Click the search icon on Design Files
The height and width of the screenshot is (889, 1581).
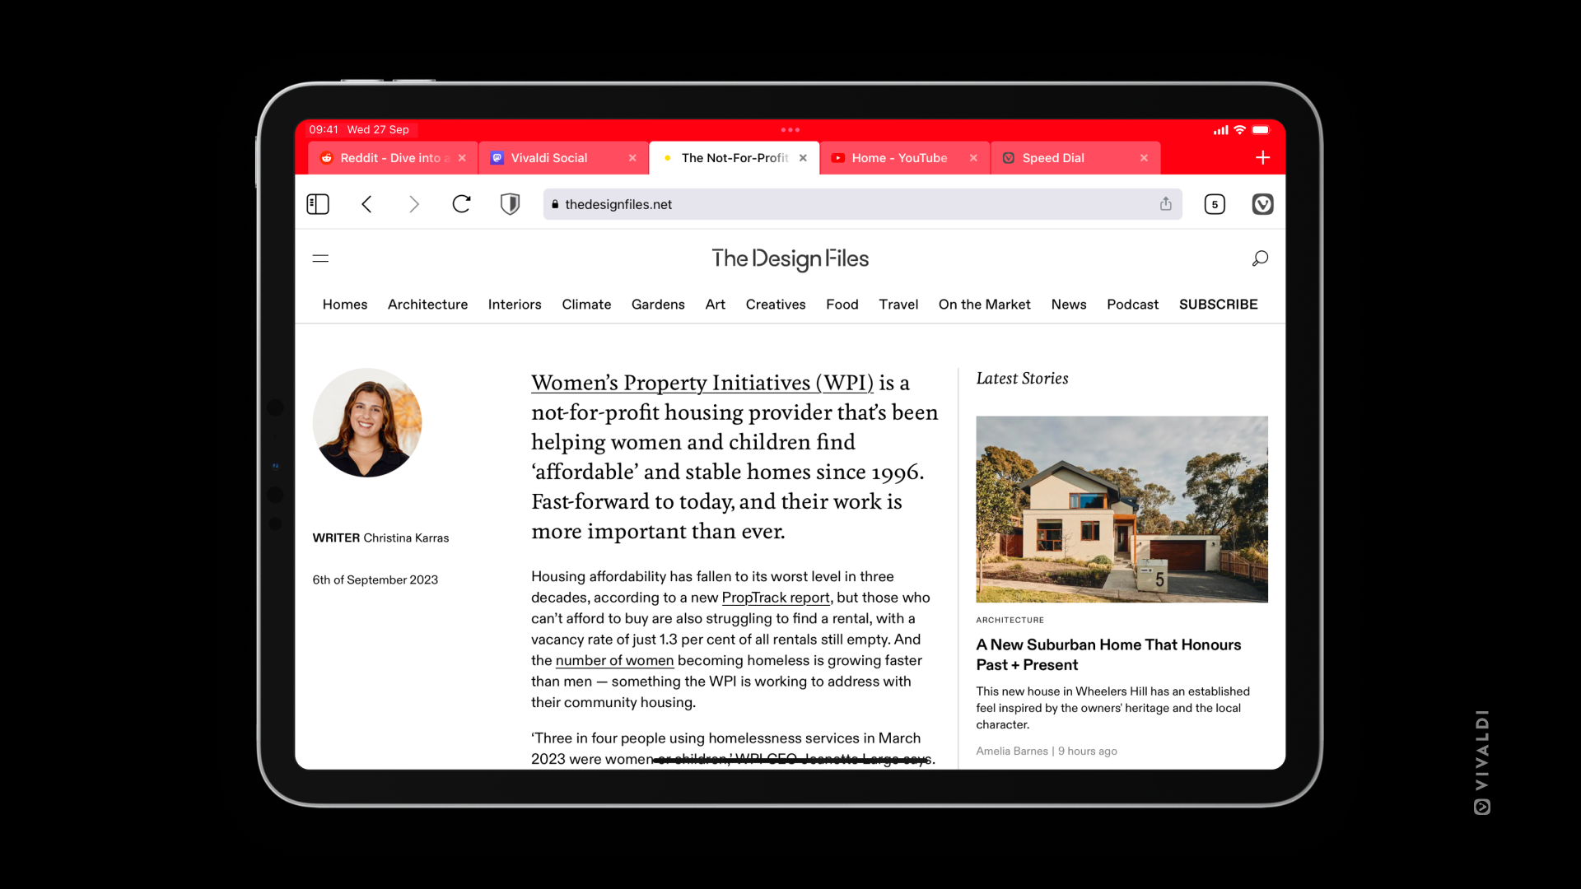(x=1260, y=258)
